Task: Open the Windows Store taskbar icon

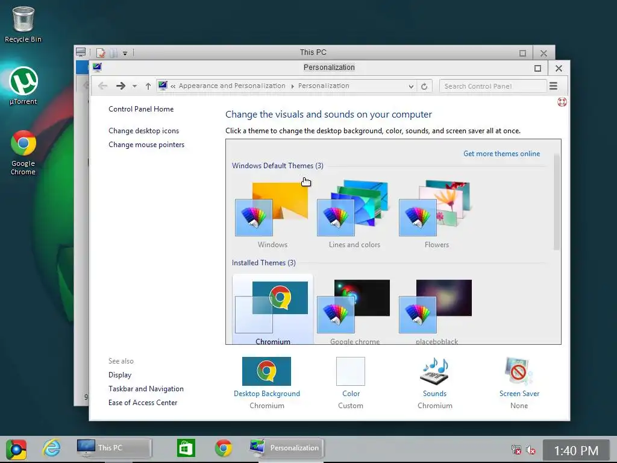Action: point(186,448)
